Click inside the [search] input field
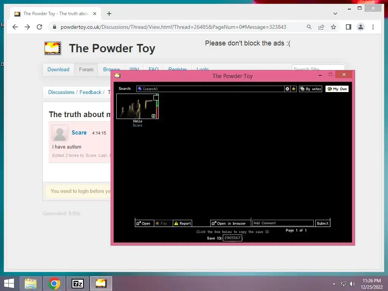Image resolution: width=388 pixels, height=291 pixels. coord(210,89)
